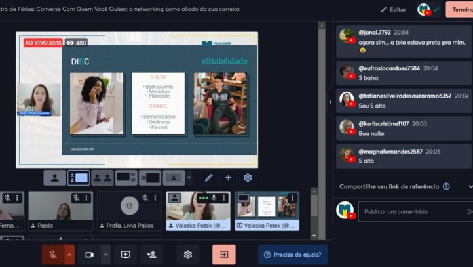Click the Publicar um comentário field

(411, 211)
